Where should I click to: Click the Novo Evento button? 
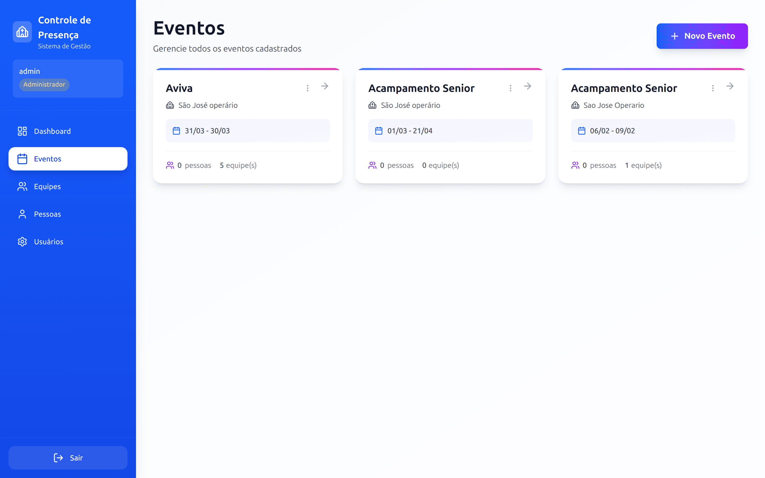point(702,36)
